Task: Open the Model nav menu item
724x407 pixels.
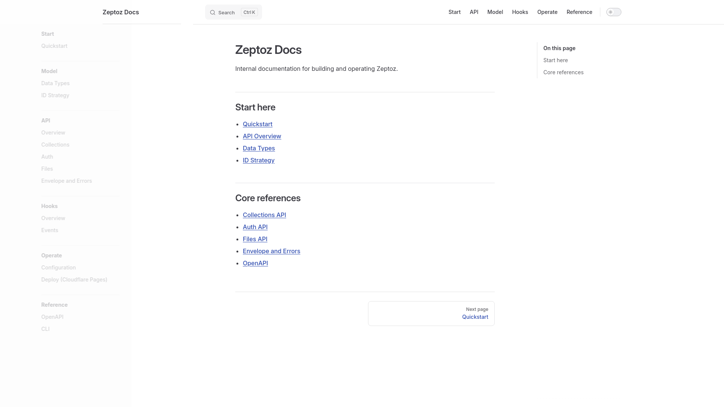Action: 495,12
